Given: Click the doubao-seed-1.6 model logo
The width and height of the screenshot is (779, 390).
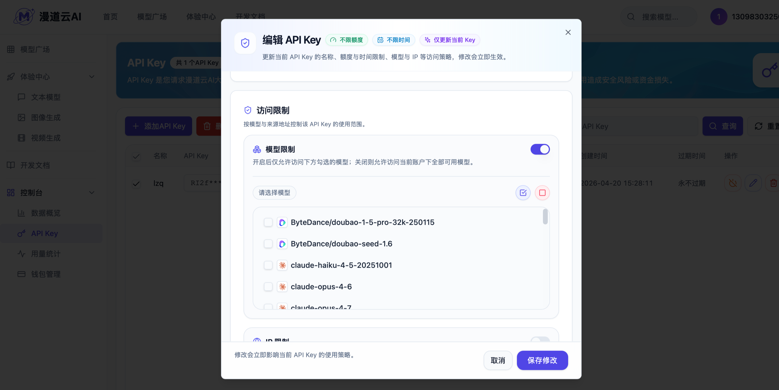Looking at the screenshot, I should 282,244.
